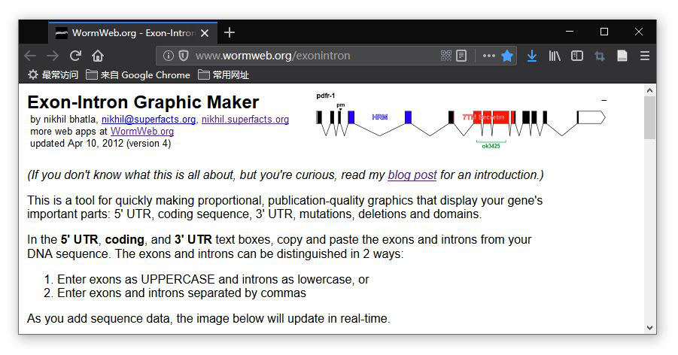Open the 常用网址 bookmarks folder
Image resolution: width=678 pixels, height=355 pixels.
[223, 74]
